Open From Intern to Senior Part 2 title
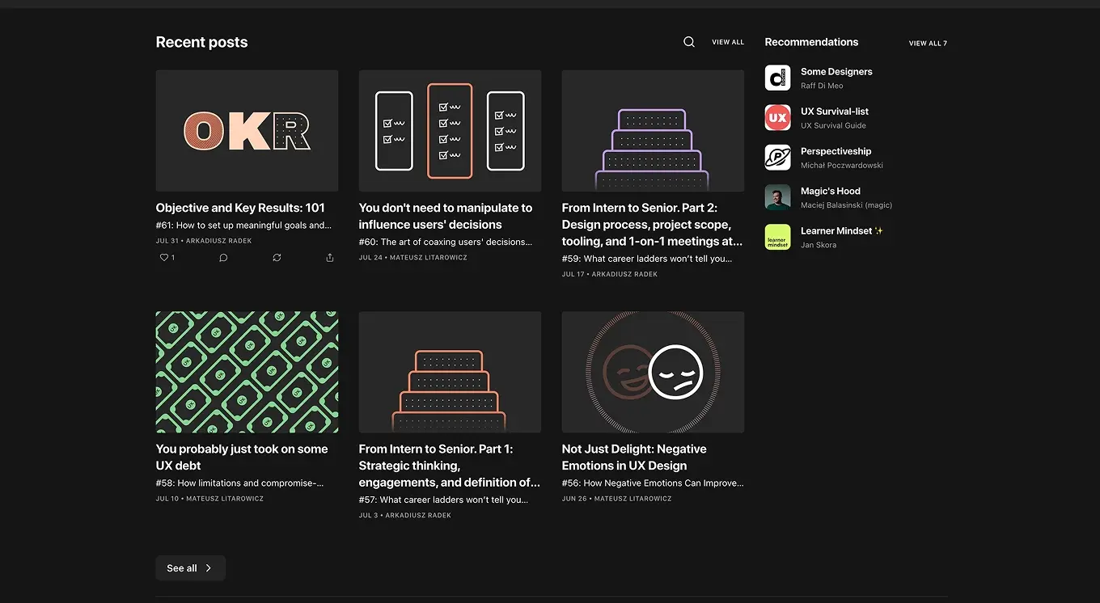 (x=651, y=224)
